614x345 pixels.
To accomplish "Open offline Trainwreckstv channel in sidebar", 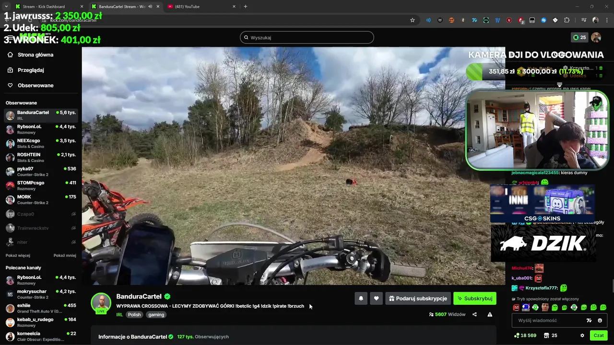I will tap(41, 228).
